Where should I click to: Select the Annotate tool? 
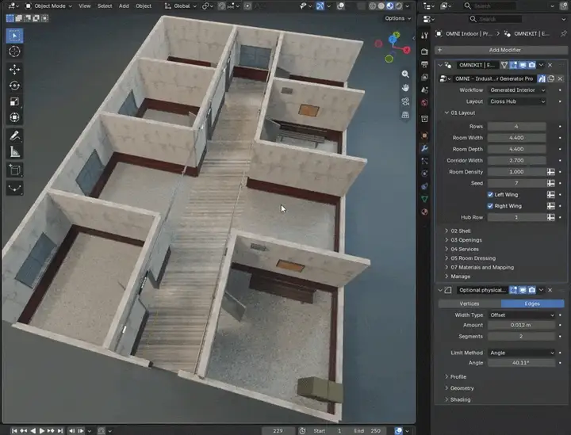14,136
